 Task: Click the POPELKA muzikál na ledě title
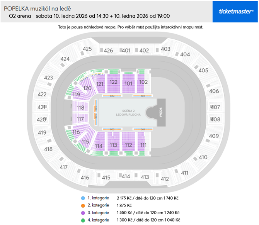click(x=37, y=8)
